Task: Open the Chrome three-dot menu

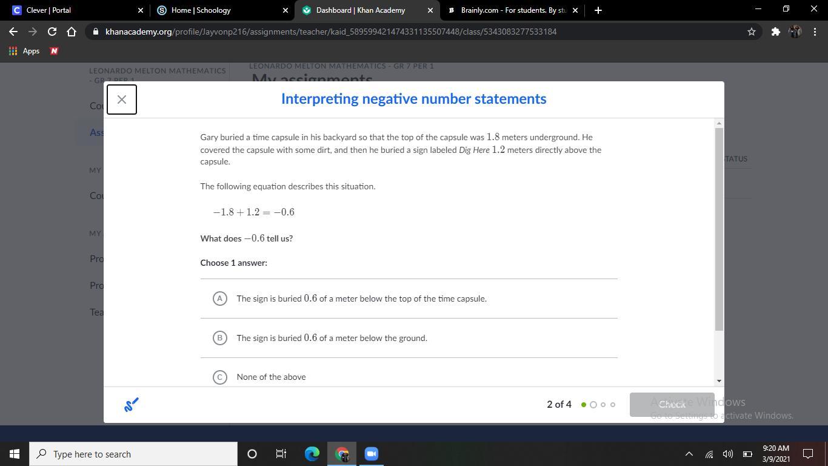Action: [x=814, y=32]
